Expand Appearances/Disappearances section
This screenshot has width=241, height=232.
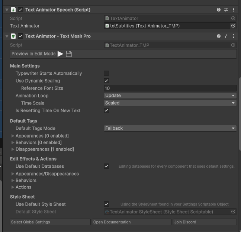(x=13, y=174)
